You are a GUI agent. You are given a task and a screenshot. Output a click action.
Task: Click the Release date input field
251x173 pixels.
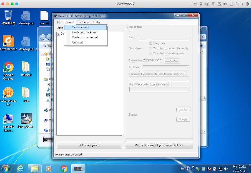click(x=172, y=61)
